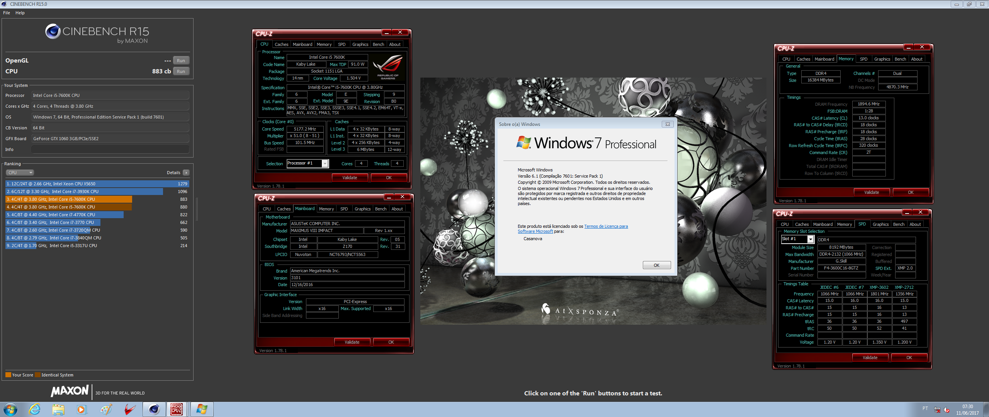Click DRAM Frequency value 1894.6 MHz
The width and height of the screenshot is (989, 417).
868,104
